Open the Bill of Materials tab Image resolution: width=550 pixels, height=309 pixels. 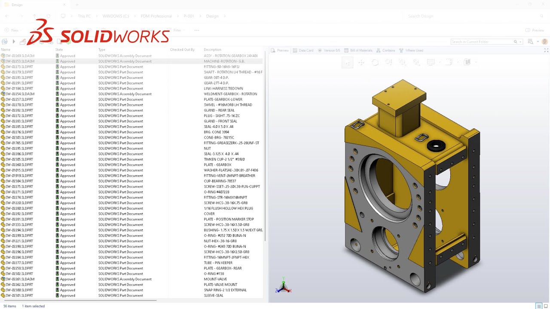tap(358, 51)
